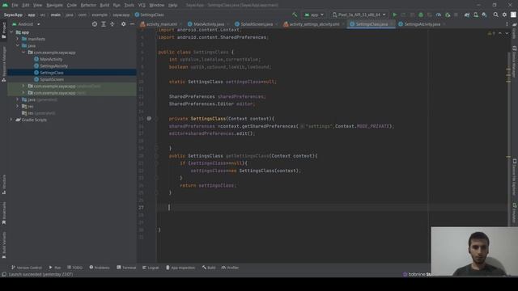The width and height of the screenshot is (518, 291).
Task: Open the Refactor menu
Action: click(88, 6)
